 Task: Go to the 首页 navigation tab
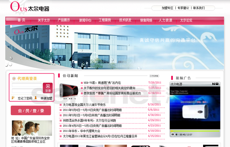coord(21,20)
